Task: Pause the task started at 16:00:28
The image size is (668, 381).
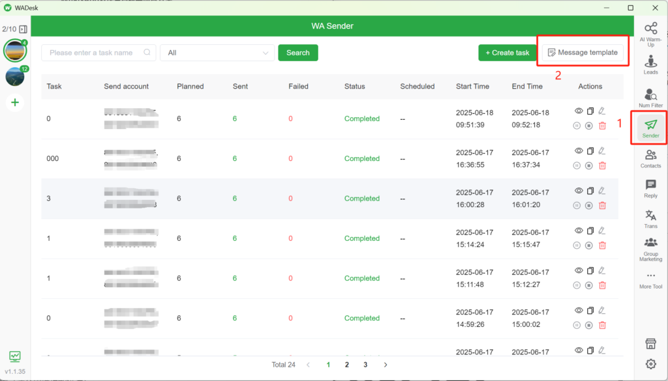Action: coord(577,205)
